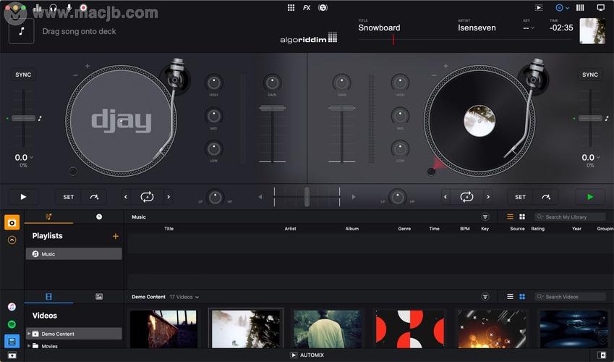Switch to the history clock tab
614x362 pixels.
[x=98, y=216]
